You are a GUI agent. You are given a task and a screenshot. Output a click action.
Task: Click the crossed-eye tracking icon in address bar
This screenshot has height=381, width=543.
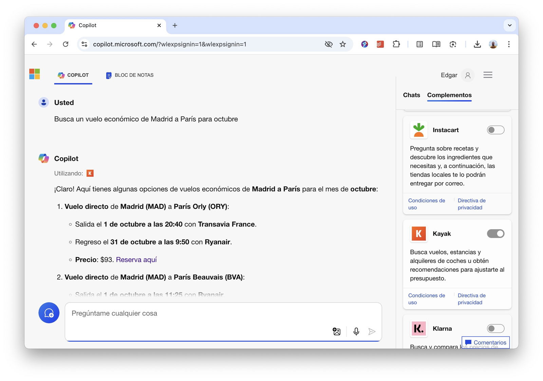click(x=328, y=44)
